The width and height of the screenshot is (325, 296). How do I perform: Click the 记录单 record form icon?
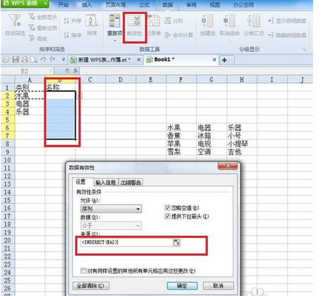click(154, 21)
